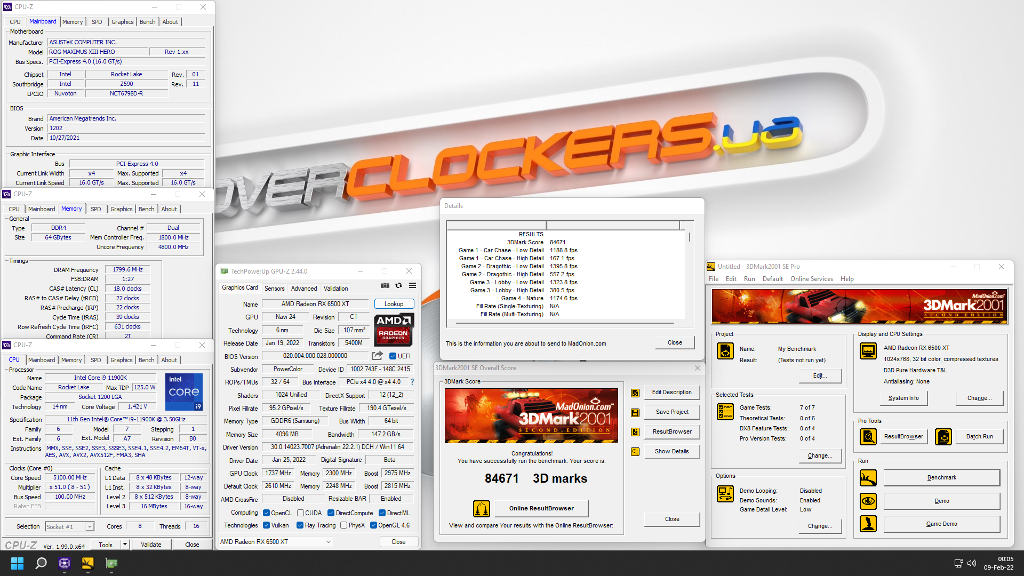The height and width of the screenshot is (576, 1024).
Task: Toggle the PhysX checkbox
Action: (x=343, y=525)
